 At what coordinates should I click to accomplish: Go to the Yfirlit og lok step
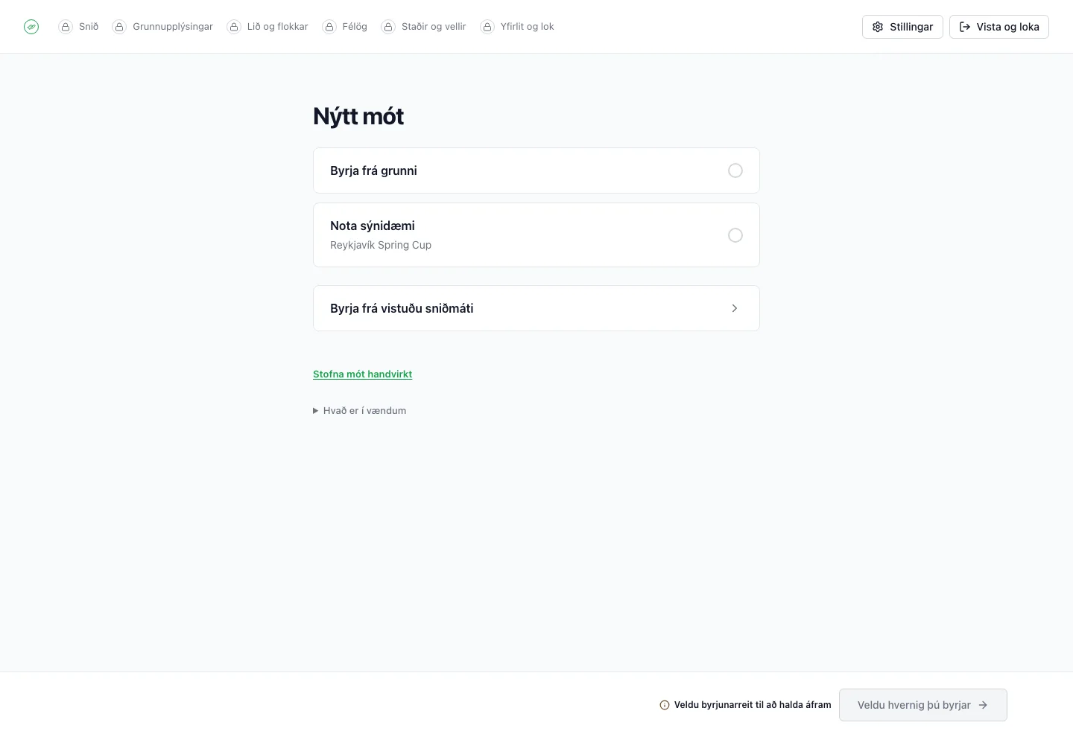[517, 27]
